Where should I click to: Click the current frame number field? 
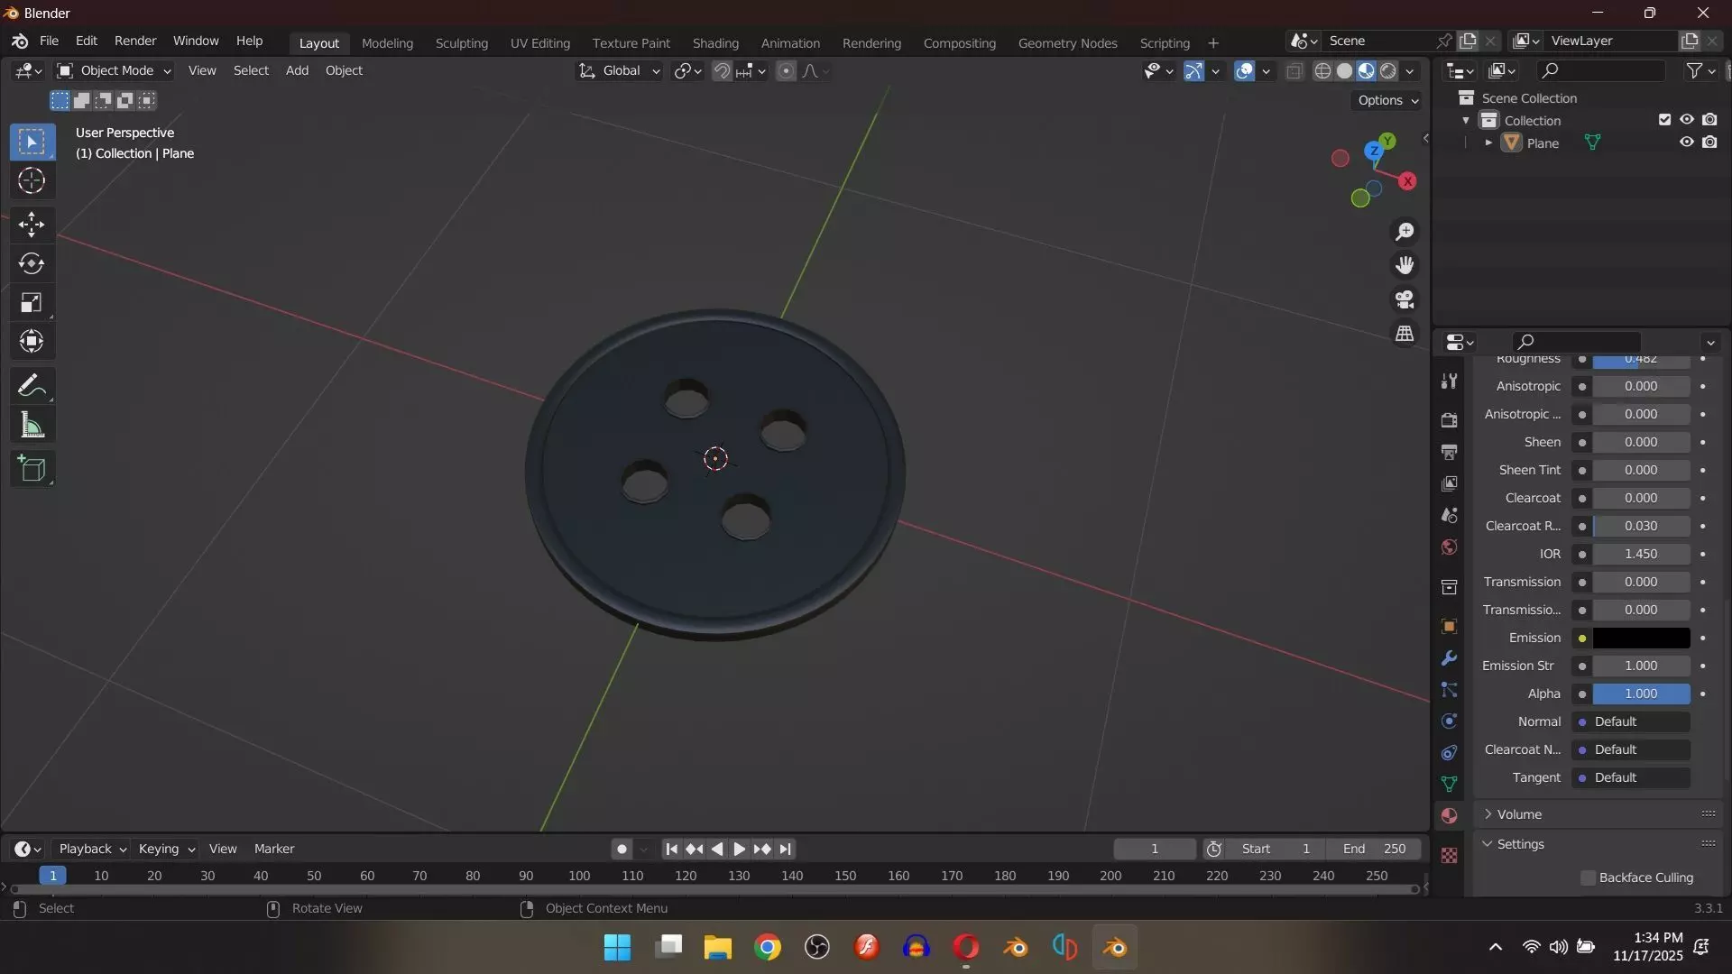point(1155,849)
